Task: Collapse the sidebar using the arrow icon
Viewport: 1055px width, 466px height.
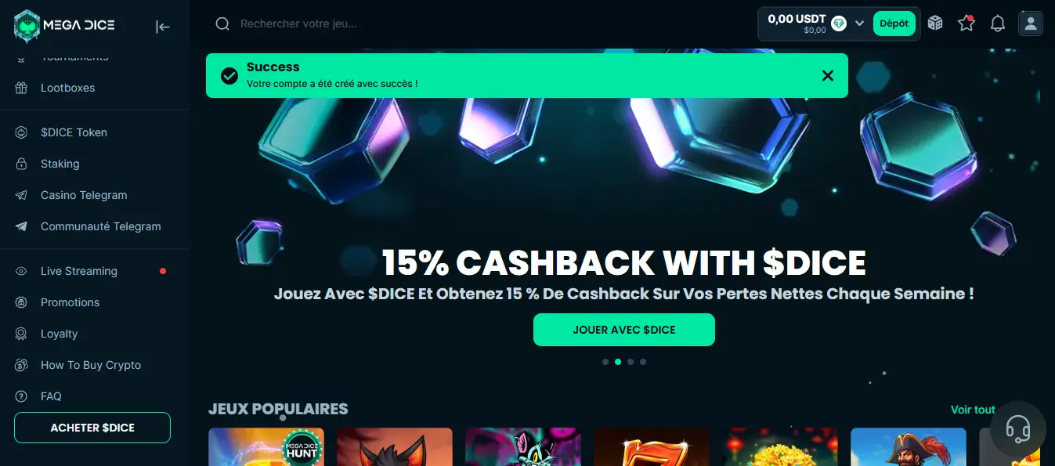Action: 163,27
